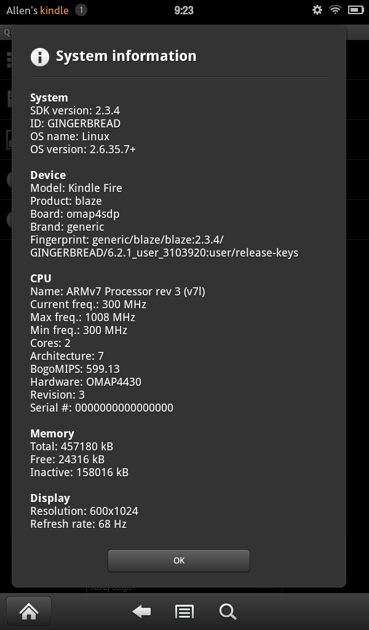Click the info icon beside System information
Image resolution: width=369 pixels, height=630 pixels.
[x=40, y=57]
